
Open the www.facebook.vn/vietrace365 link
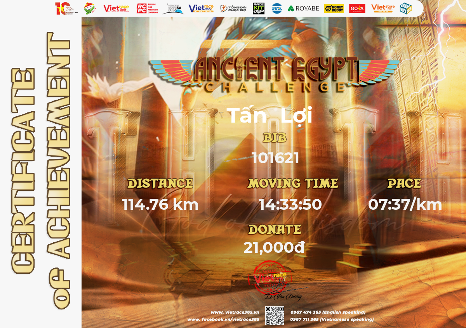click(223, 319)
